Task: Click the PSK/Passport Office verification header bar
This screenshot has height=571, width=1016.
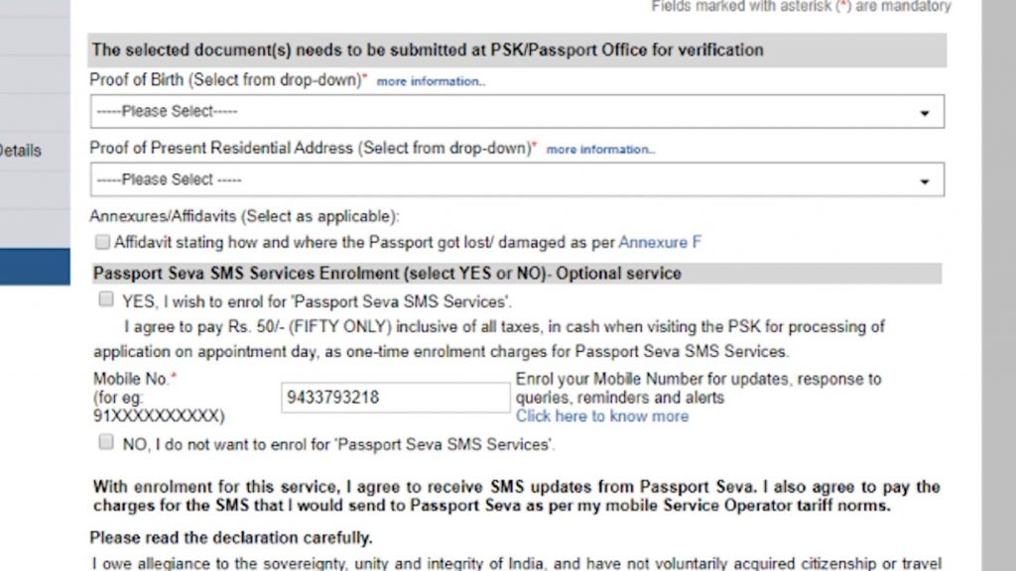Action: 427,50
